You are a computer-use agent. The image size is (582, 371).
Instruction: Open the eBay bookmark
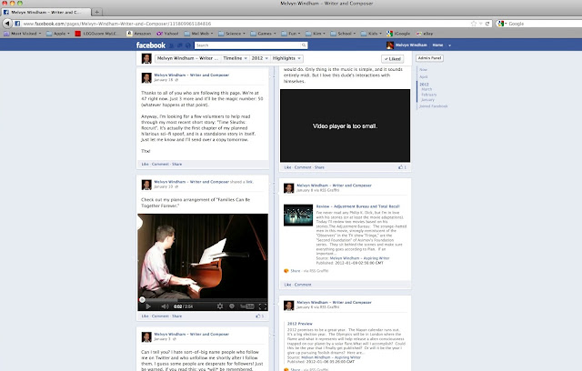(x=425, y=34)
